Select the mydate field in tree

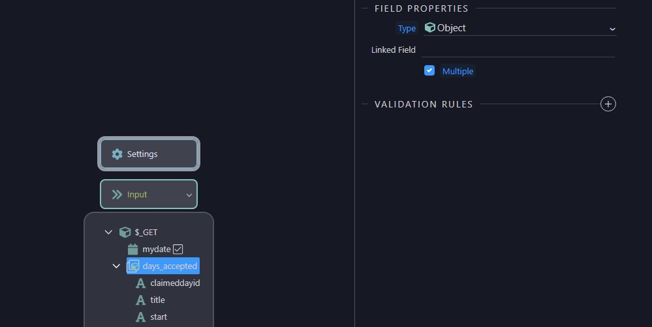click(x=157, y=249)
